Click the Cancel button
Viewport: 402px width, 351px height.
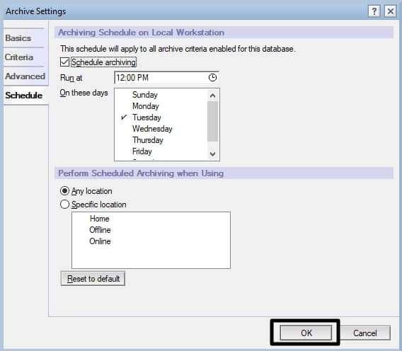pyautogui.click(x=364, y=333)
